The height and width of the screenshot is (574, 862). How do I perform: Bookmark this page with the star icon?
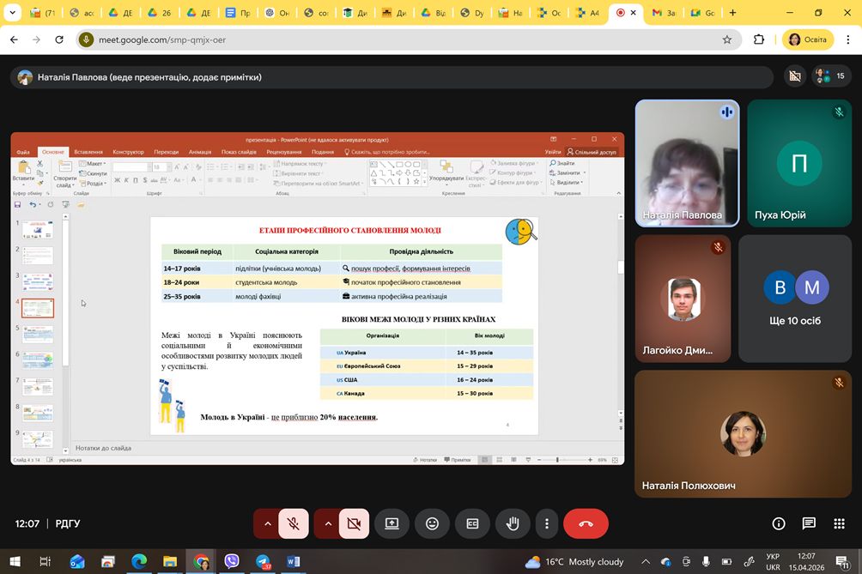click(727, 39)
